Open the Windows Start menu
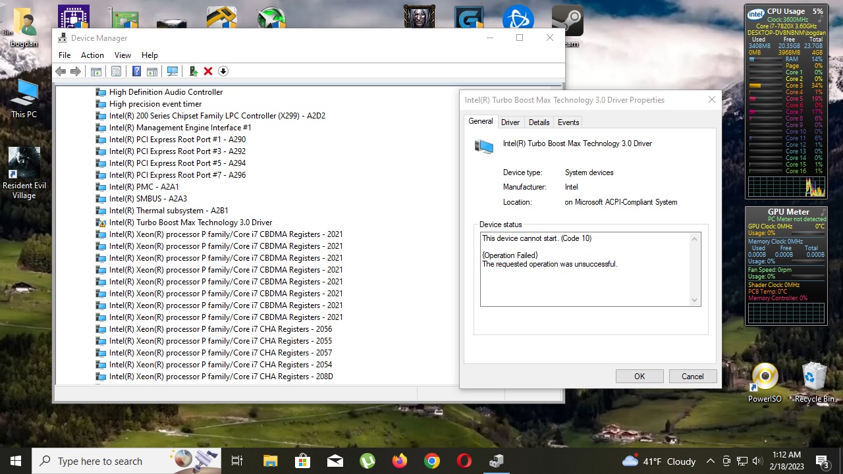843x474 pixels. click(x=16, y=461)
